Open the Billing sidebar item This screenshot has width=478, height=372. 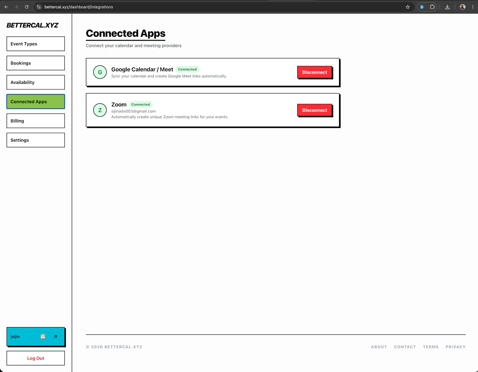tap(36, 121)
